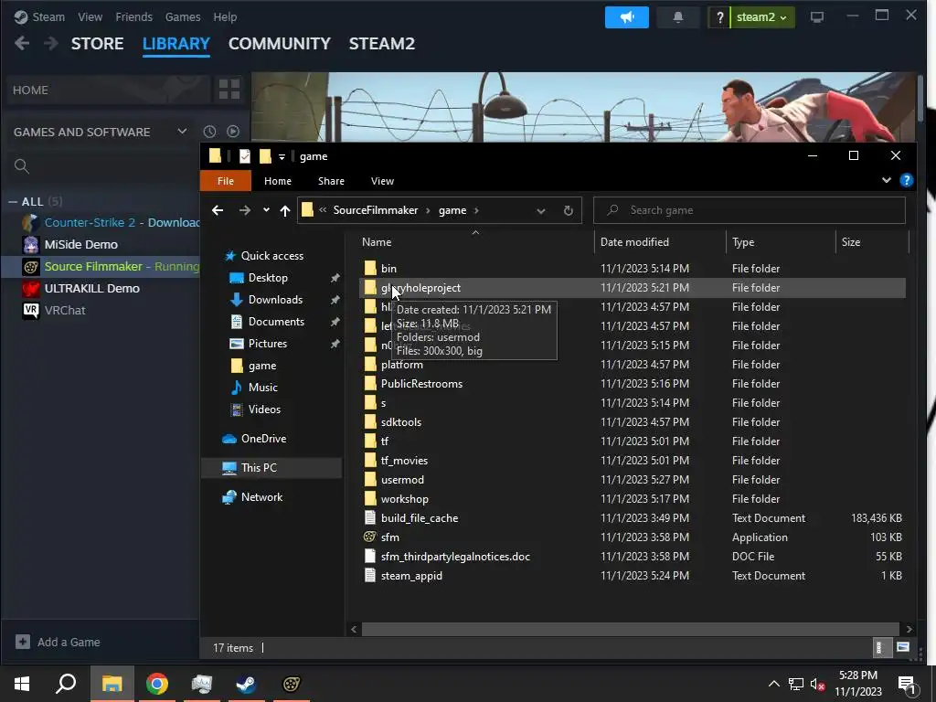Switch to Steam COMMUNITY tab
The image size is (936, 702).
tap(280, 44)
